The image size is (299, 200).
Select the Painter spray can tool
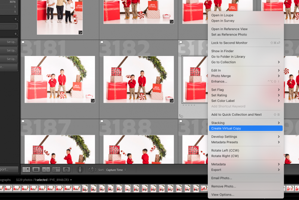[80, 169]
